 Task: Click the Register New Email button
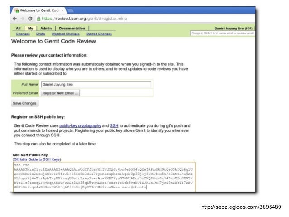click(60, 93)
